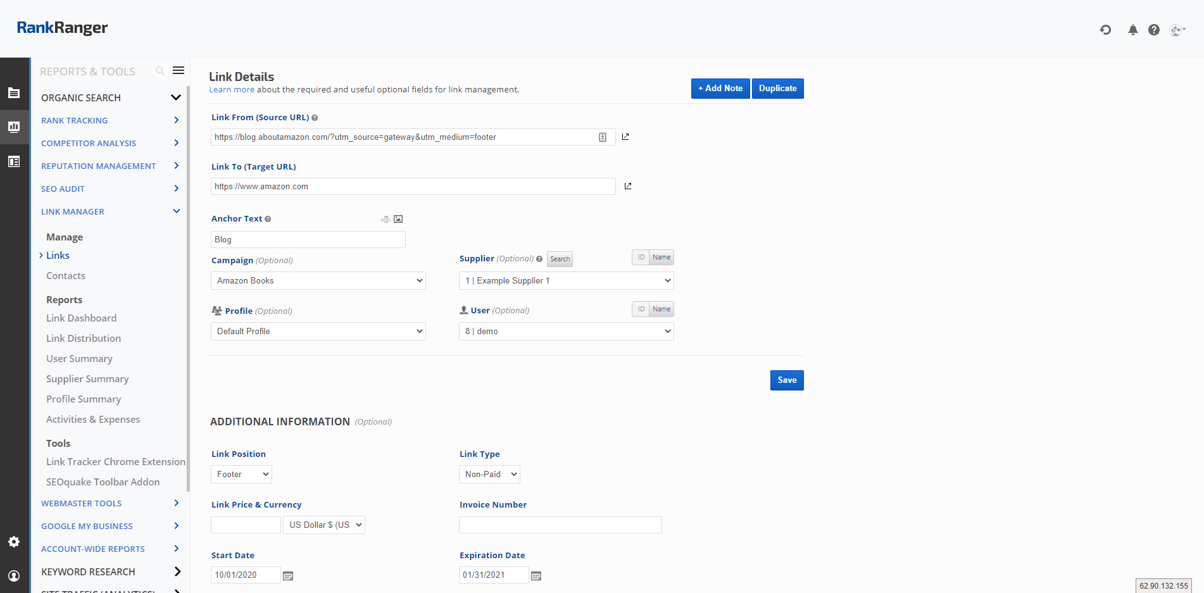Click the Duplicate button
This screenshot has width=1204, height=593.
777,89
